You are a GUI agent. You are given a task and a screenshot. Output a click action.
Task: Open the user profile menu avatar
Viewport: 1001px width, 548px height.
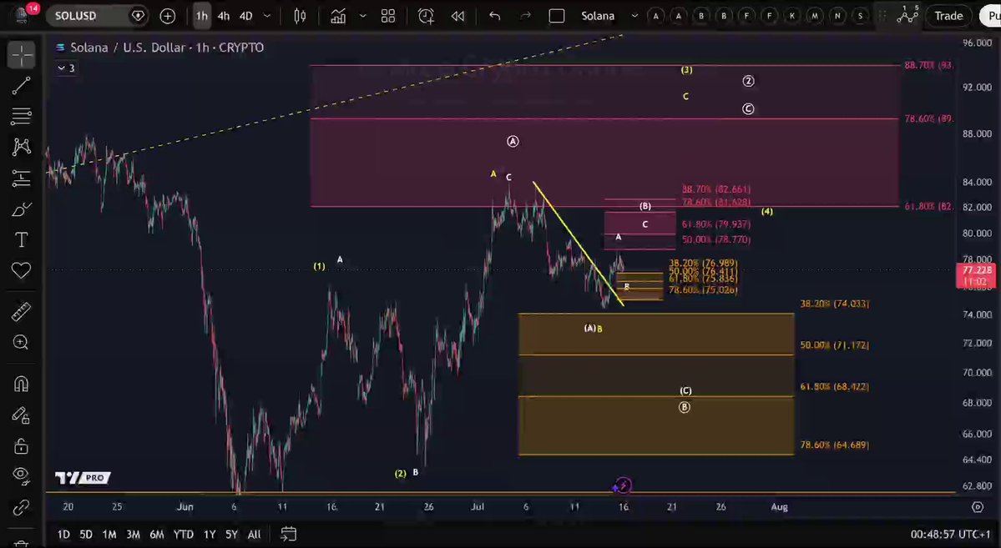[x=21, y=15]
